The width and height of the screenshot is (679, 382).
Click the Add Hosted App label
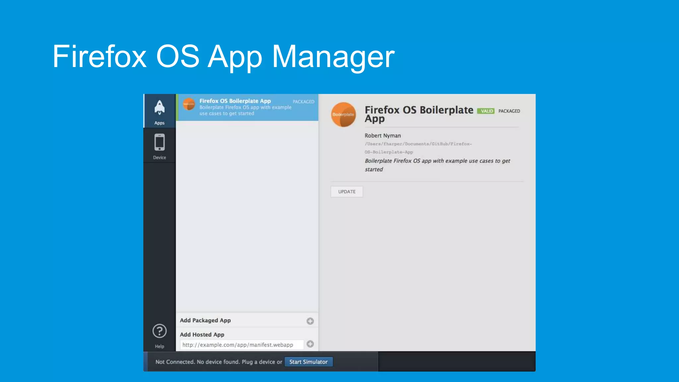pyautogui.click(x=202, y=335)
